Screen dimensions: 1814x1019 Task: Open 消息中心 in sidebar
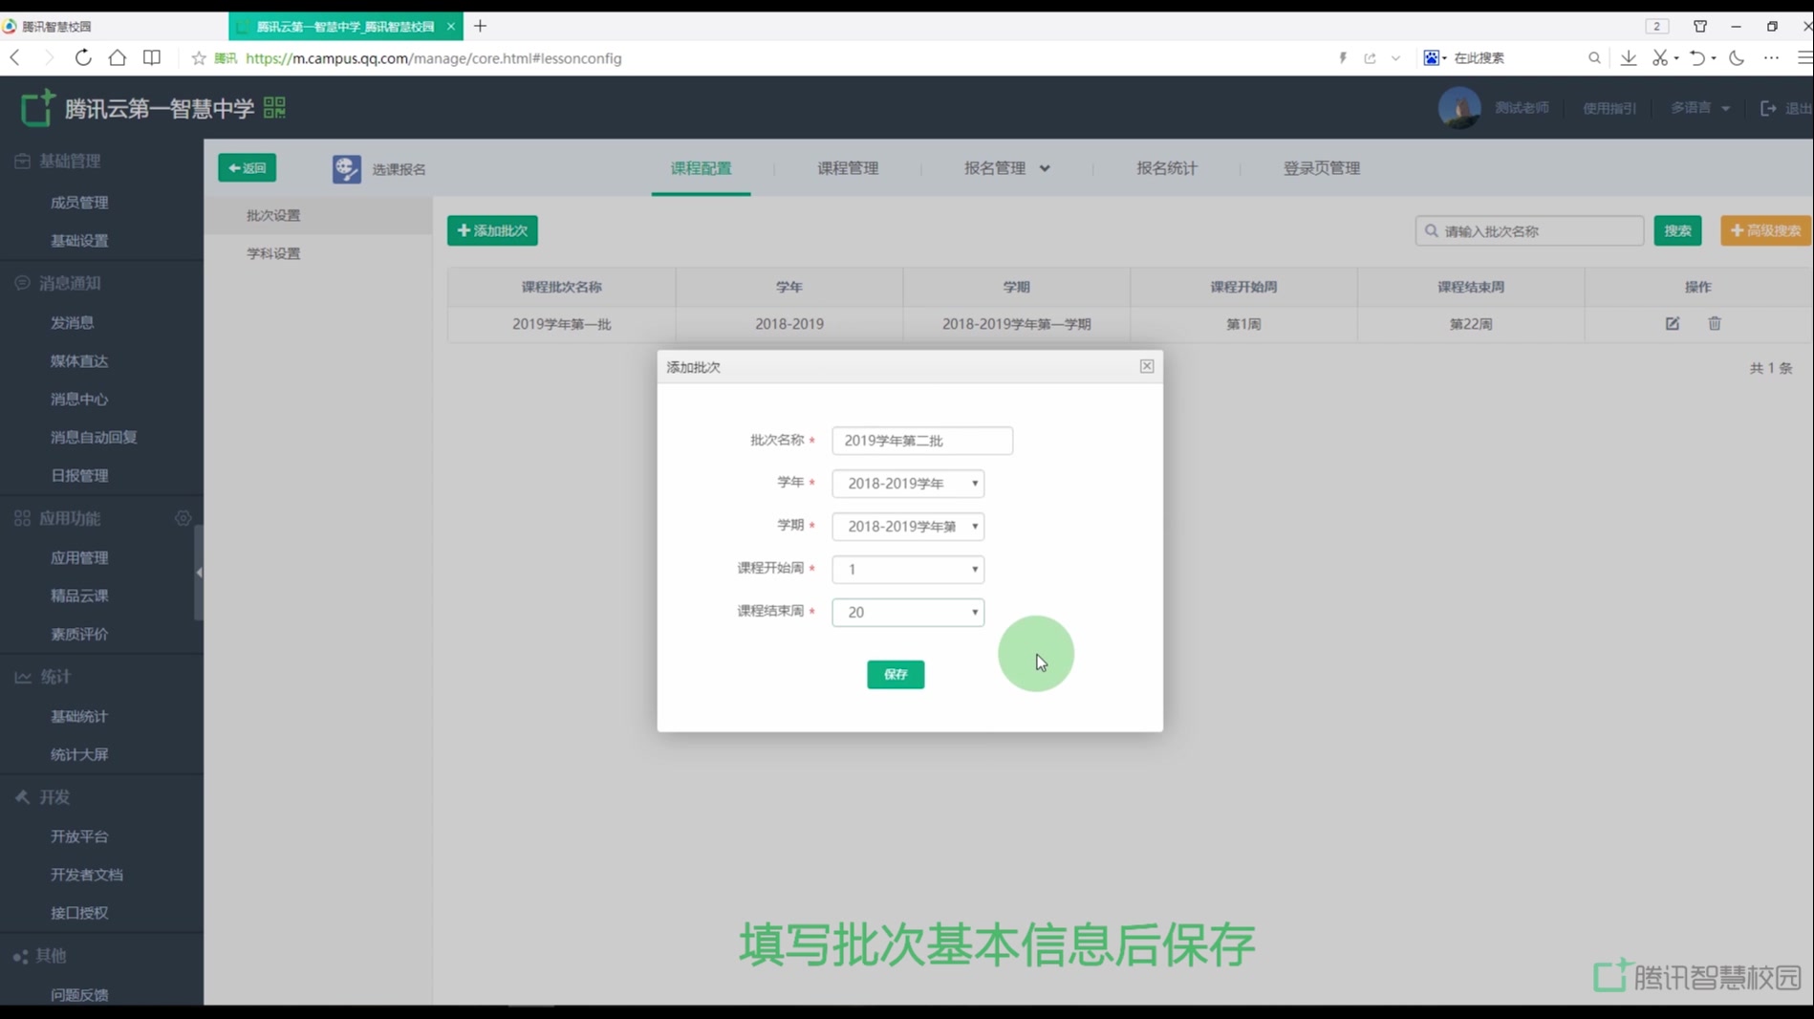click(79, 400)
